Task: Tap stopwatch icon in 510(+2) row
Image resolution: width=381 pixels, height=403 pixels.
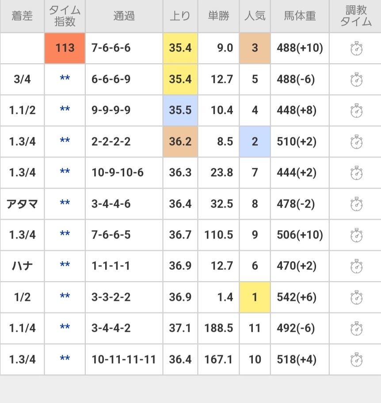Action: (x=356, y=141)
